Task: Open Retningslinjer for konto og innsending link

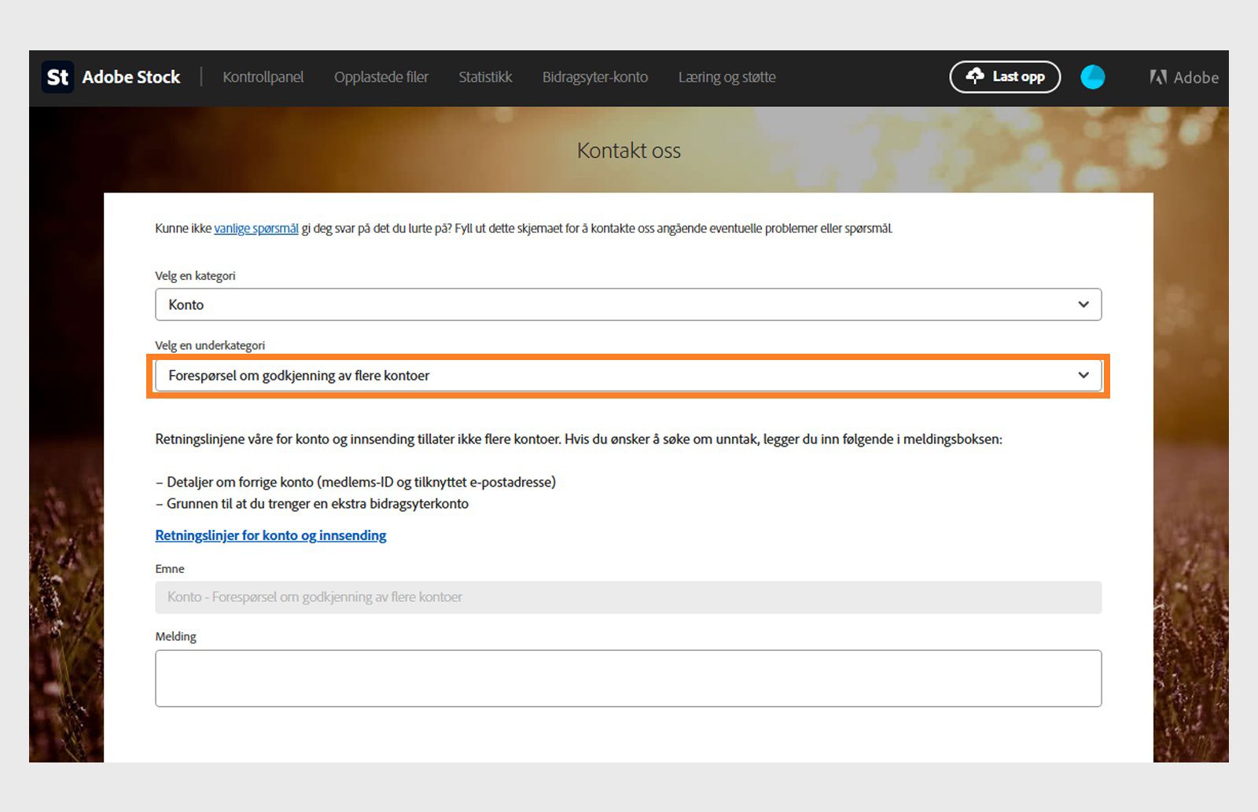Action: coord(270,535)
